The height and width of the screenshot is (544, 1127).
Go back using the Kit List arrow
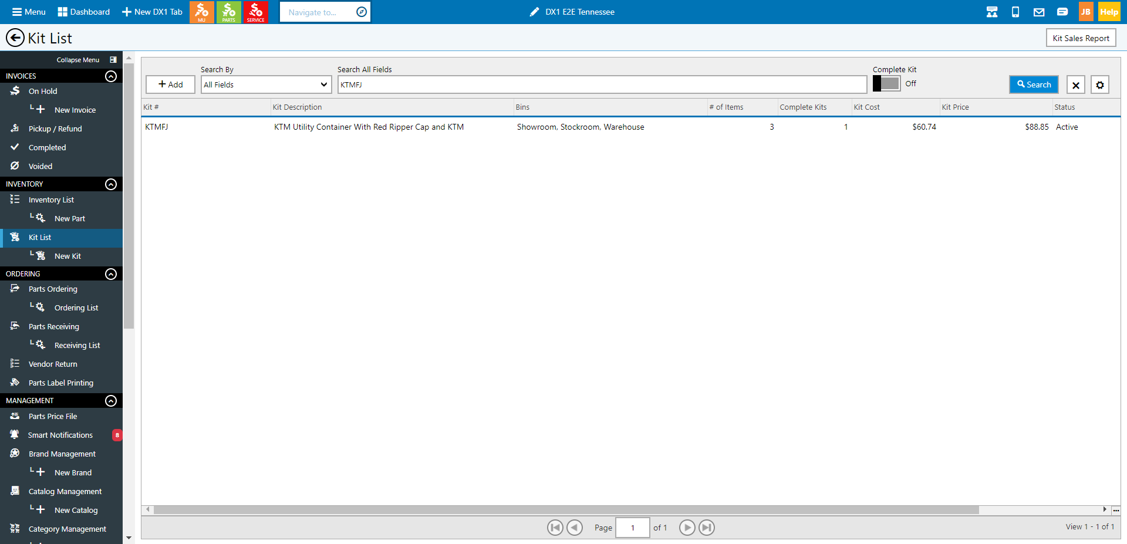(x=15, y=38)
